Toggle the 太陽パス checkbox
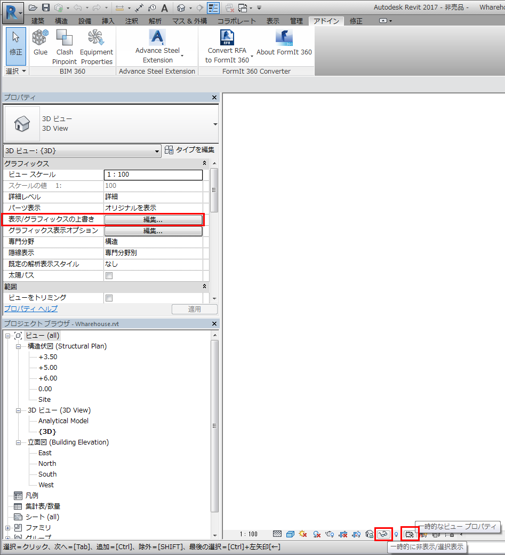This screenshot has height=555, width=505. pyautogui.click(x=109, y=275)
